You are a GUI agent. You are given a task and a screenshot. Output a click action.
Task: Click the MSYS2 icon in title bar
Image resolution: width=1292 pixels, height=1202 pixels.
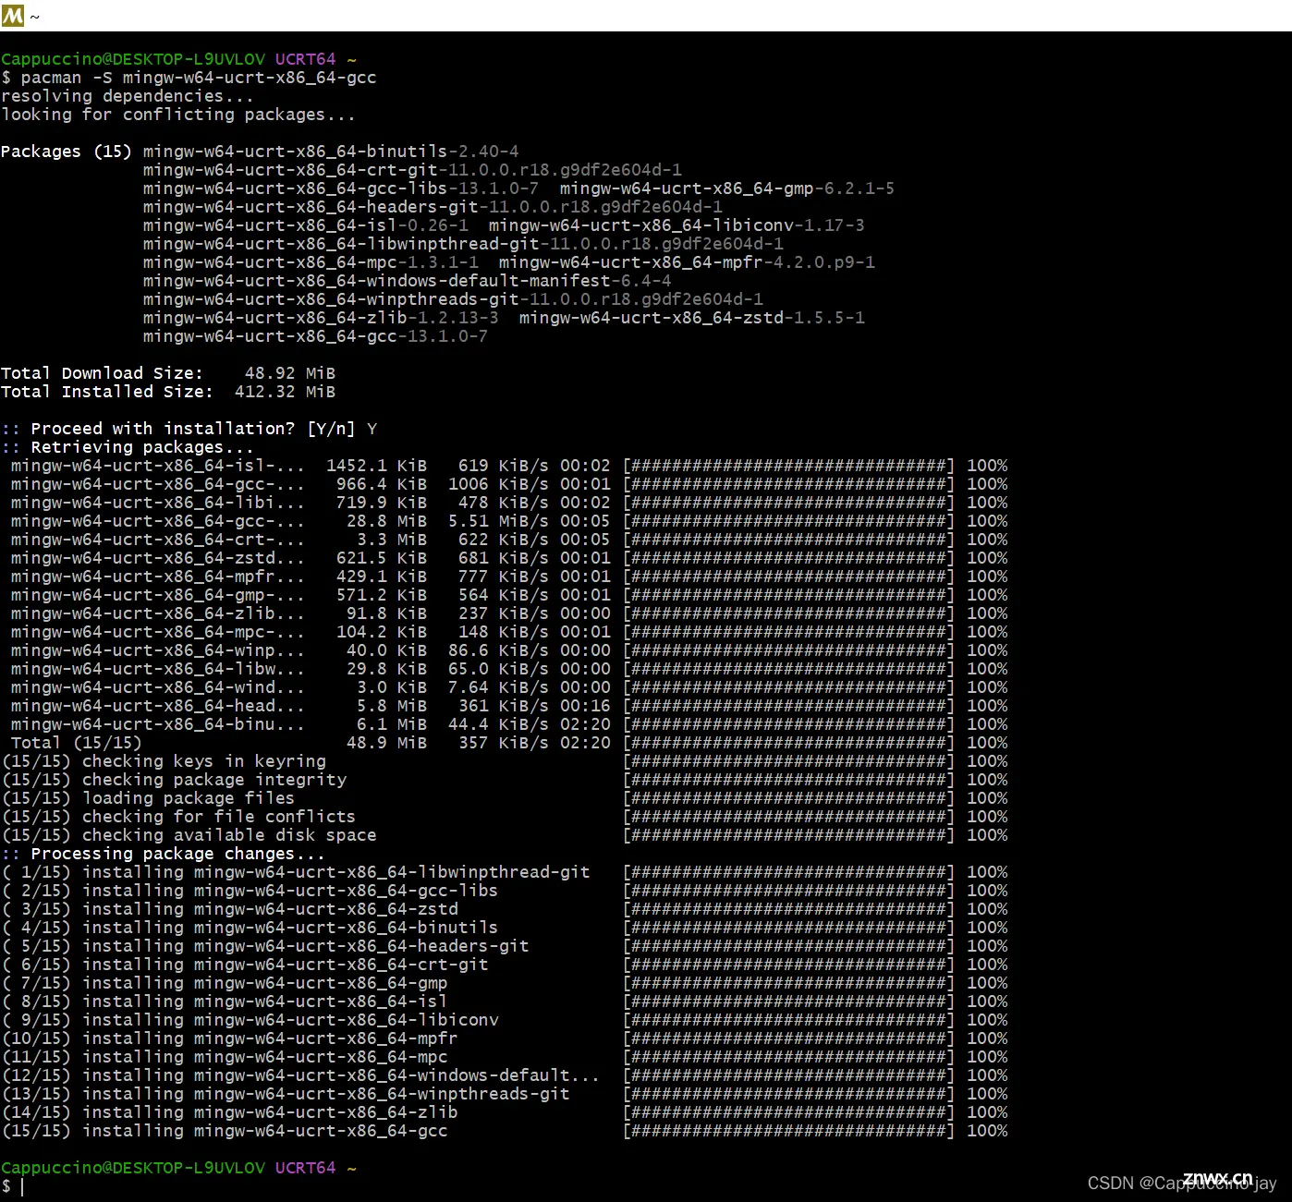tap(13, 16)
